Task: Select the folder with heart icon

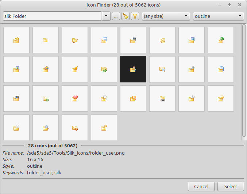Action: [x=75, y=98]
